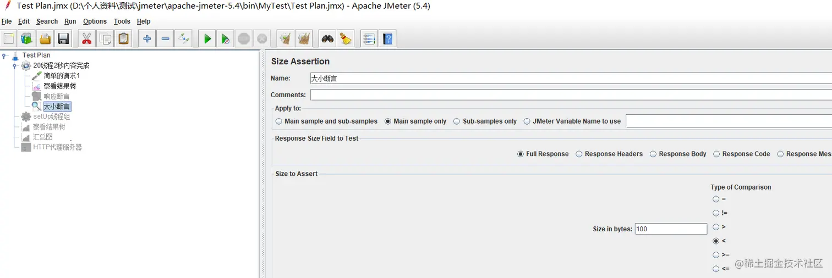Select Response Headers radio button
Image resolution: width=832 pixels, height=278 pixels.
(x=579, y=154)
